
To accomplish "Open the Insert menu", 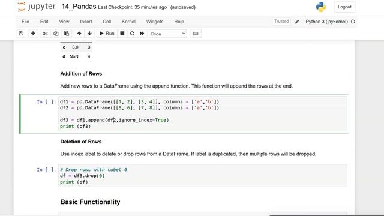I will point(86,22).
